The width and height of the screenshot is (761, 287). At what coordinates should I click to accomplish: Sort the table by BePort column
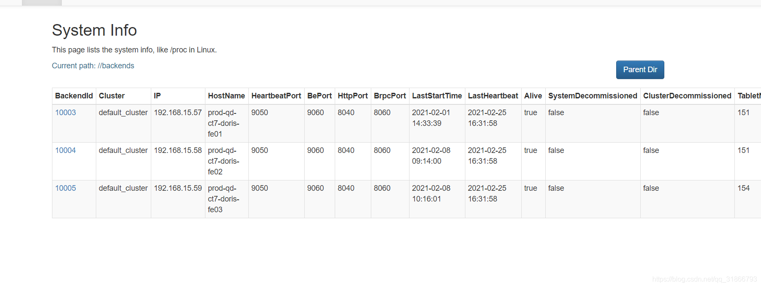coord(319,95)
